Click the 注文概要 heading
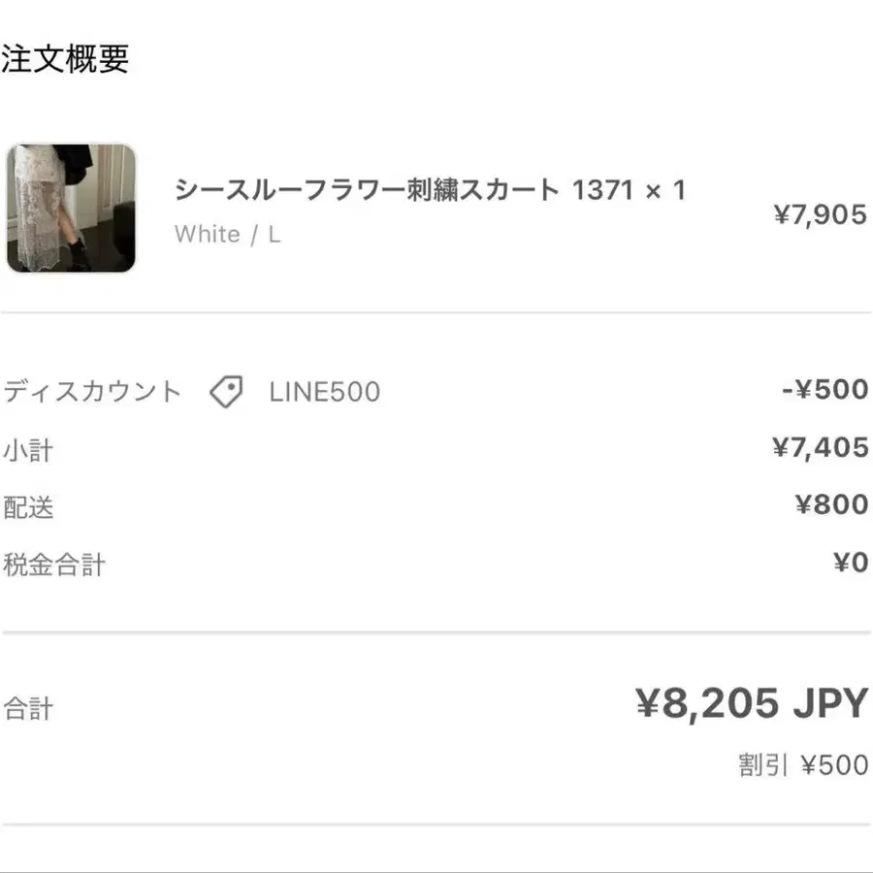 click(65, 58)
